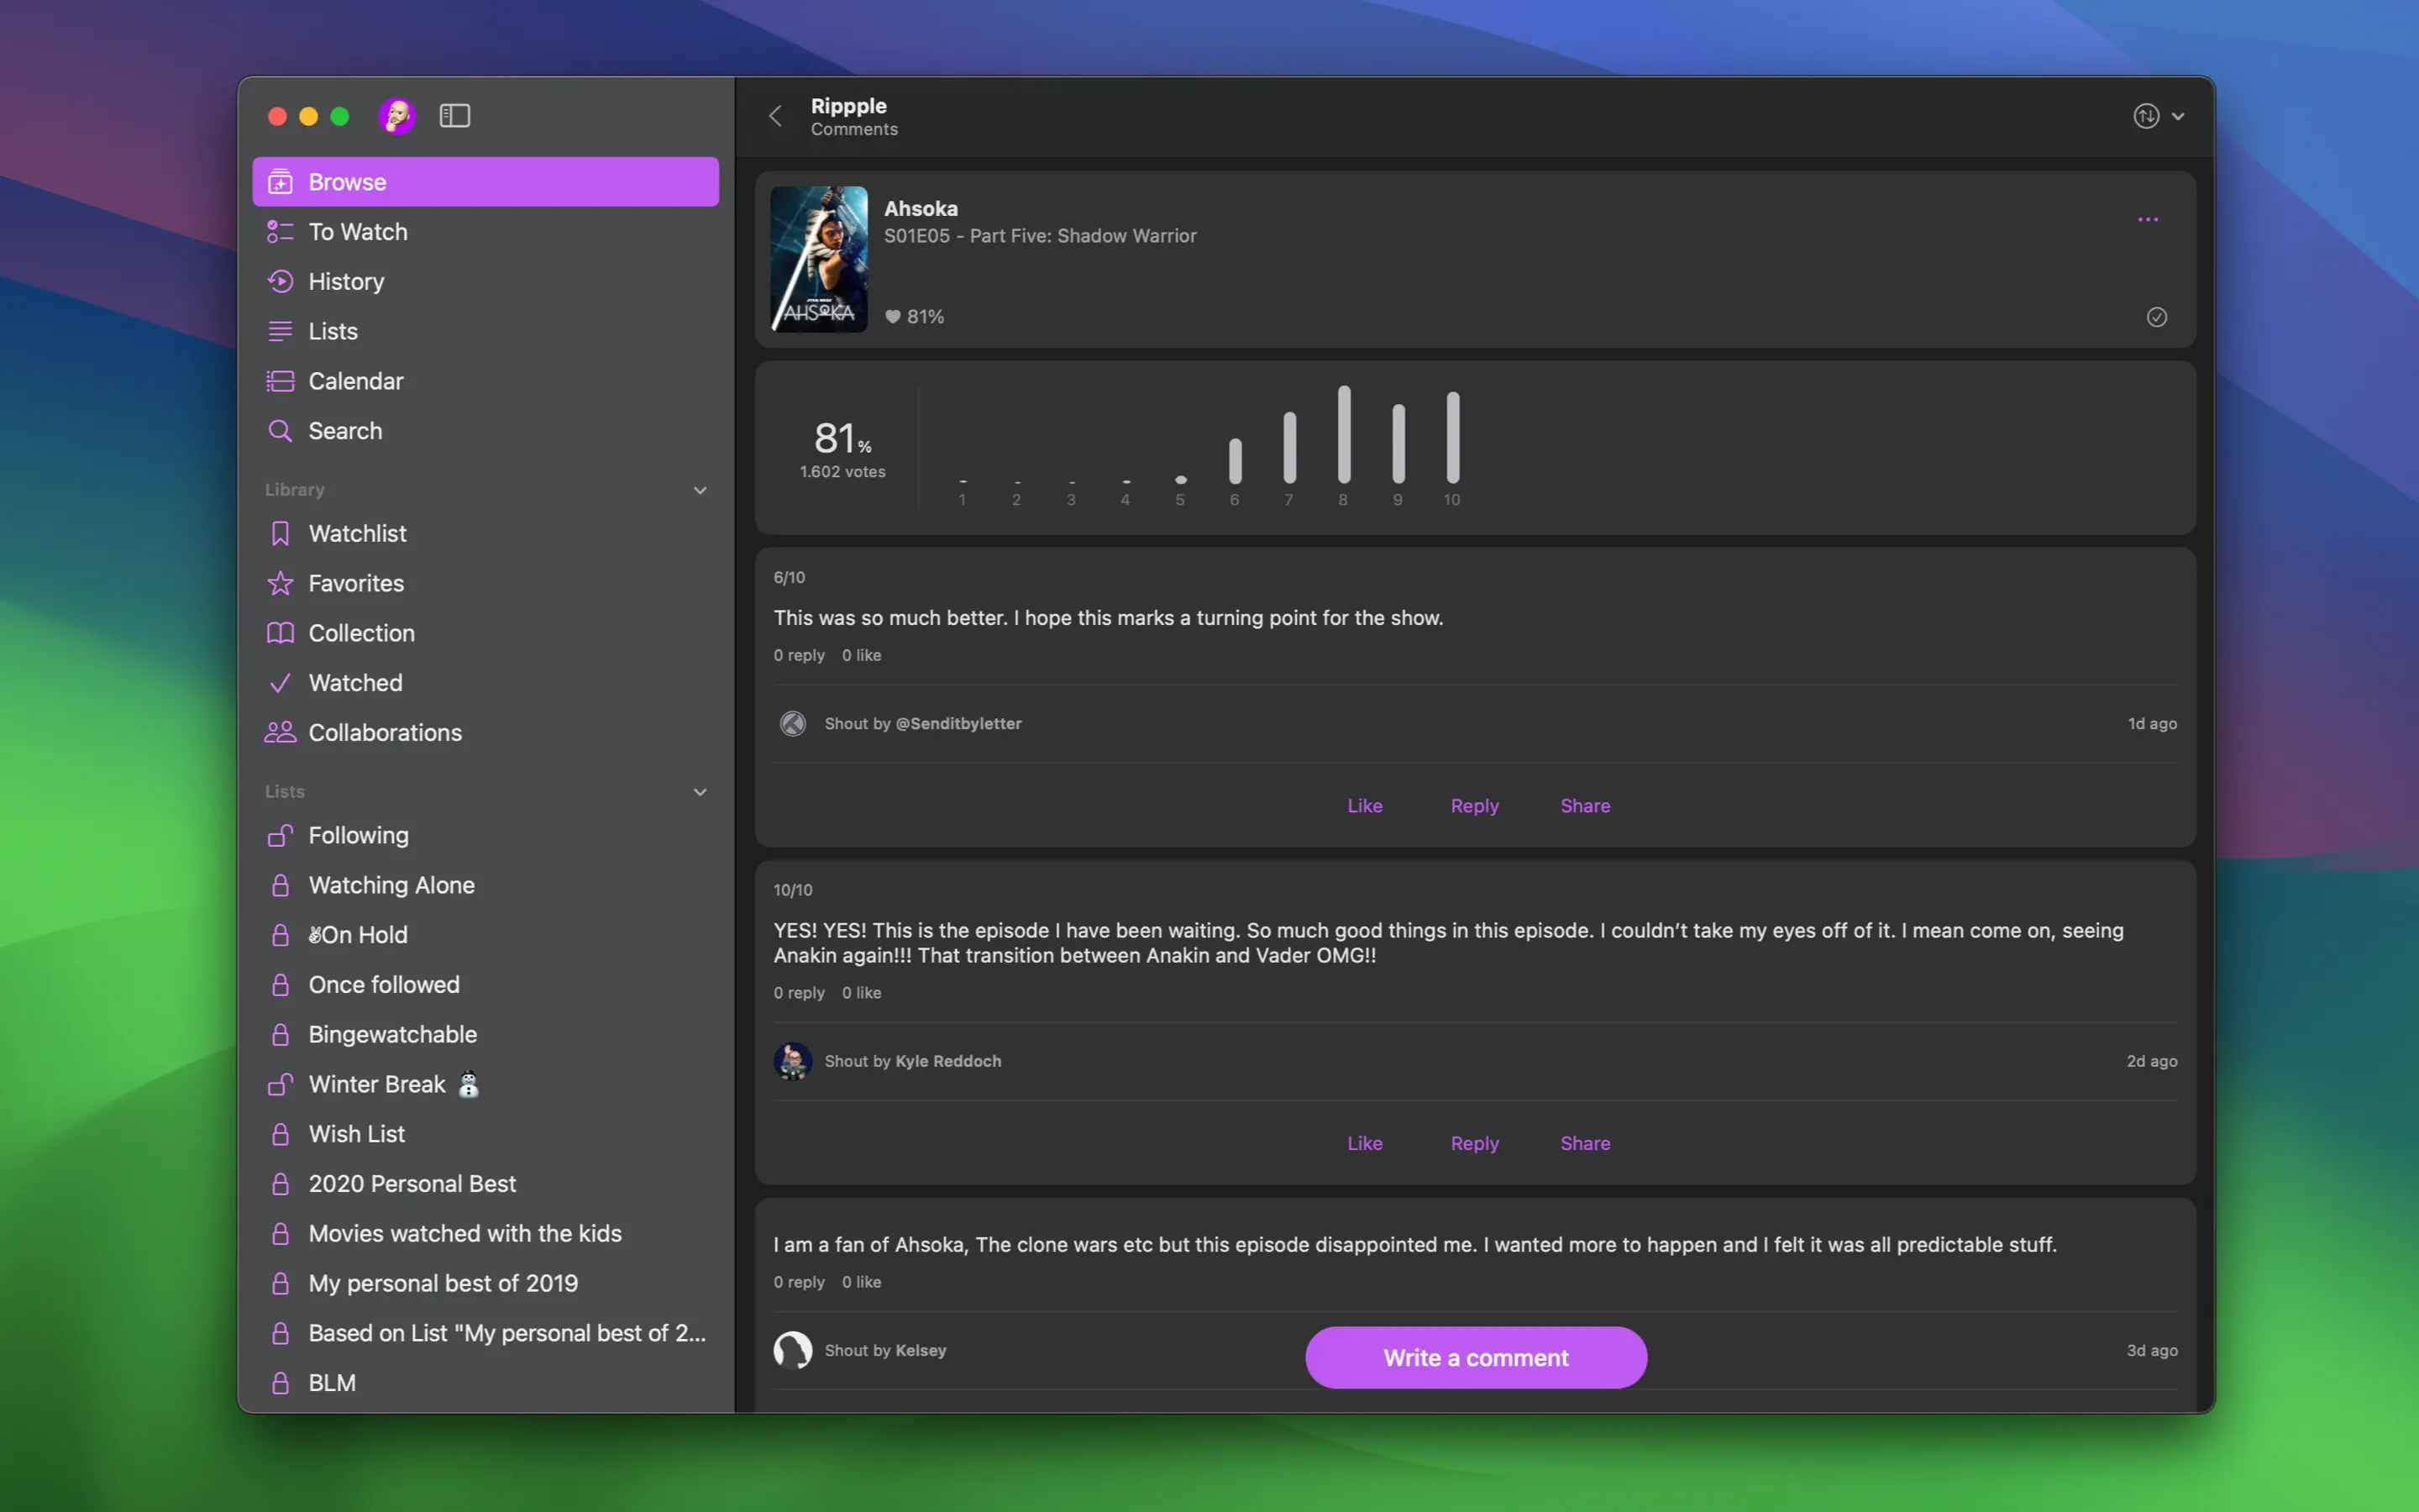Click the user profile avatar
2419x1512 pixels.
pyautogui.click(x=396, y=116)
